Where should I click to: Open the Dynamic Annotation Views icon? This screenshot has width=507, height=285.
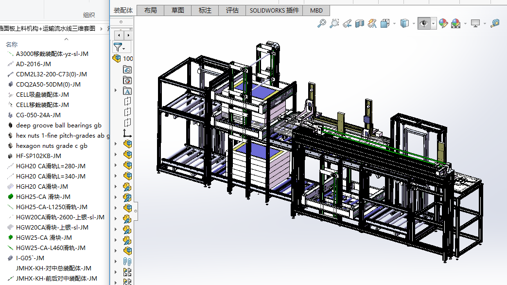point(372,23)
